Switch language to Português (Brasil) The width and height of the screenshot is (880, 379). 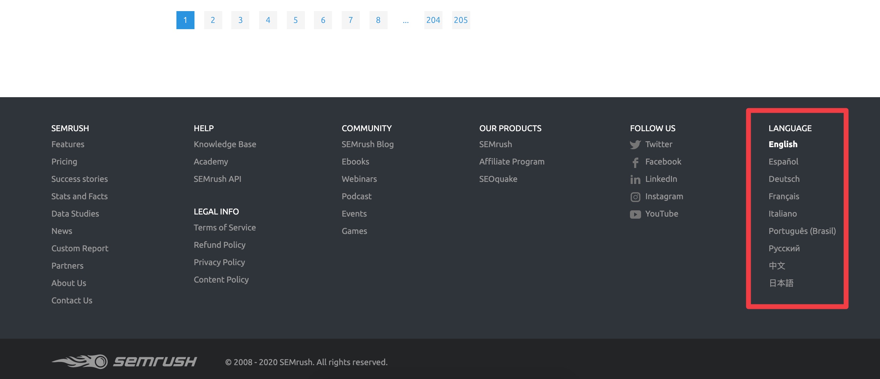tap(802, 231)
